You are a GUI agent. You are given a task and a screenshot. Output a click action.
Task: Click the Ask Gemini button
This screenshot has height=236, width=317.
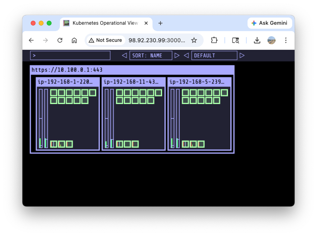(269, 23)
